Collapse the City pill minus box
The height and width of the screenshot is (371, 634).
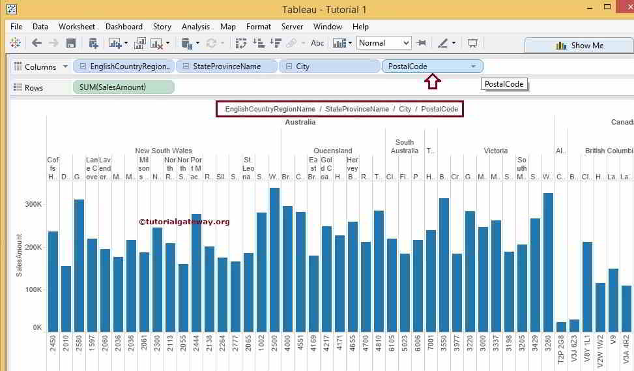(x=289, y=67)
